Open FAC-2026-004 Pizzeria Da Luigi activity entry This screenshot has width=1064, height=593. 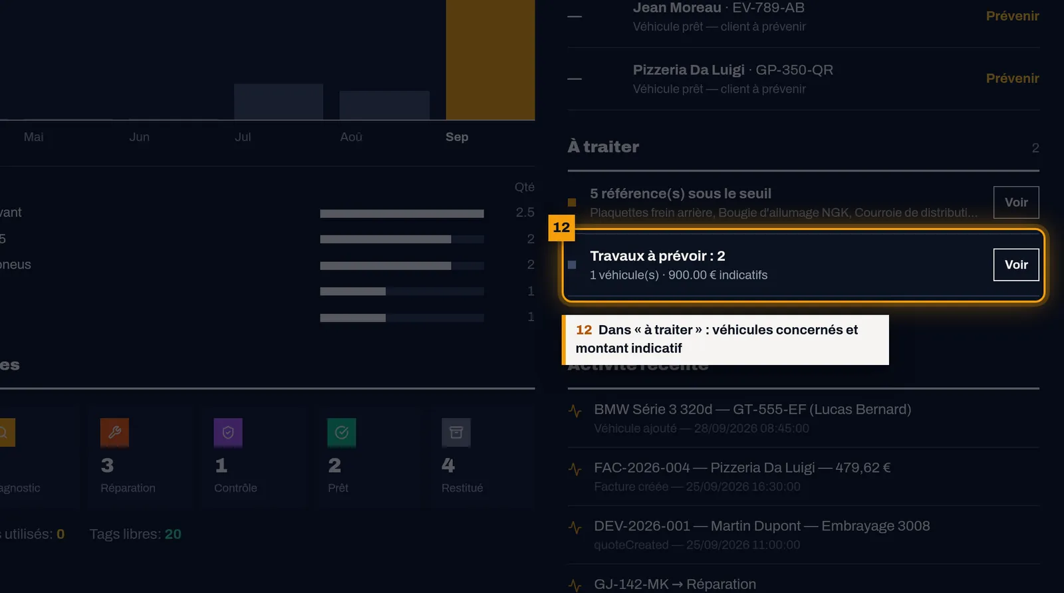803,477
